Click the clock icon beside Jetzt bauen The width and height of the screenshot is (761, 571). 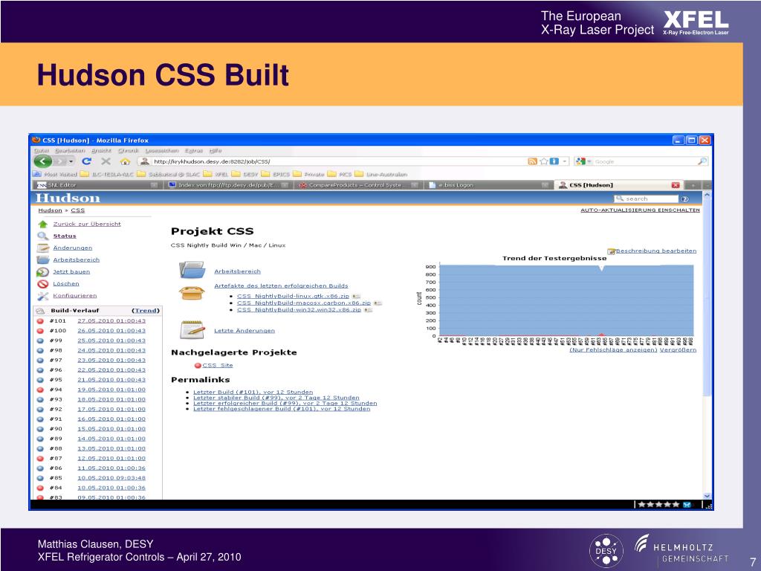(x=42, y=272)
